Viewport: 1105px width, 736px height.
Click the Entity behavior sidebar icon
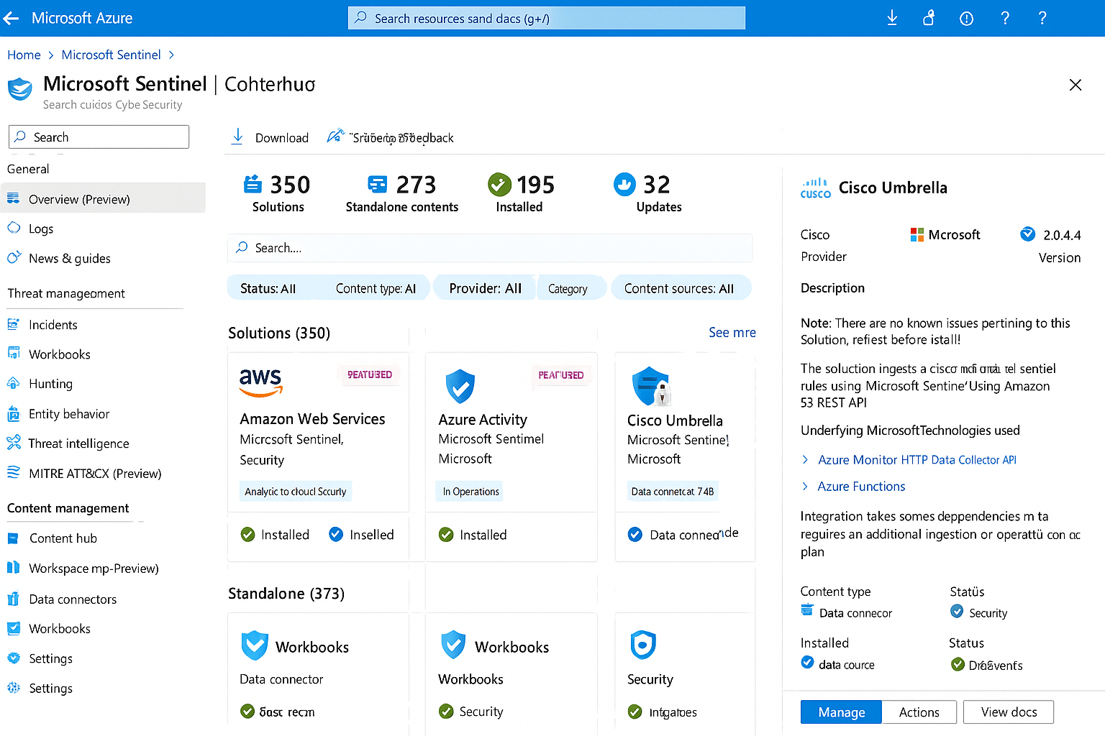(x=14, y=413)
